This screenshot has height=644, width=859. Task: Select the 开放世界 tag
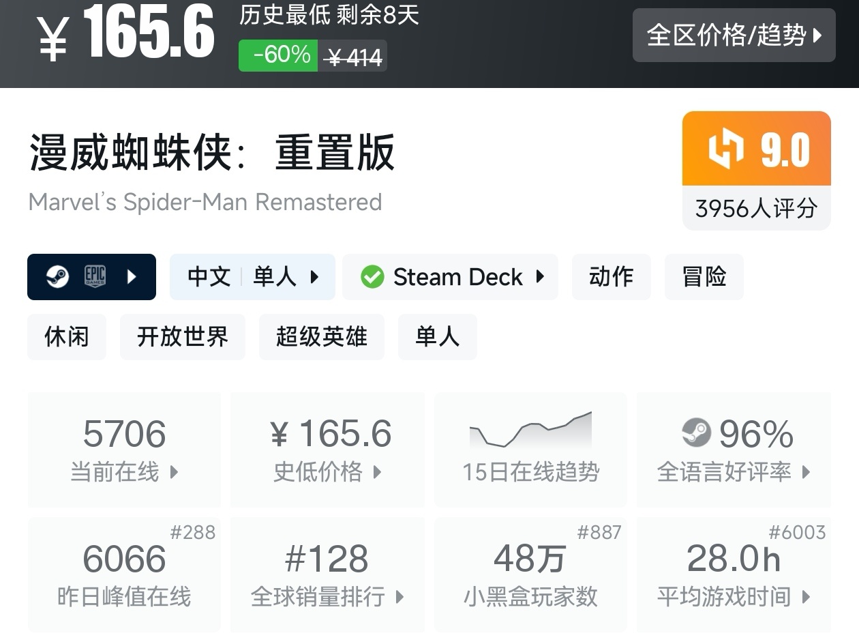183,337
